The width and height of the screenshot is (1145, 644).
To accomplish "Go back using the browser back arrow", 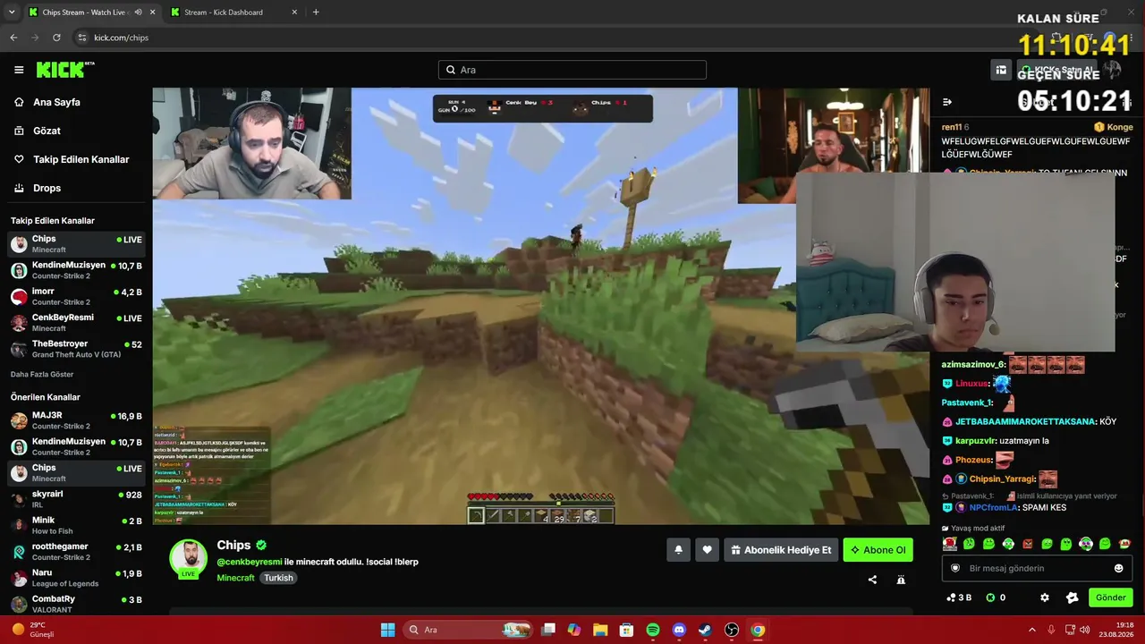I will pos(13,38).
